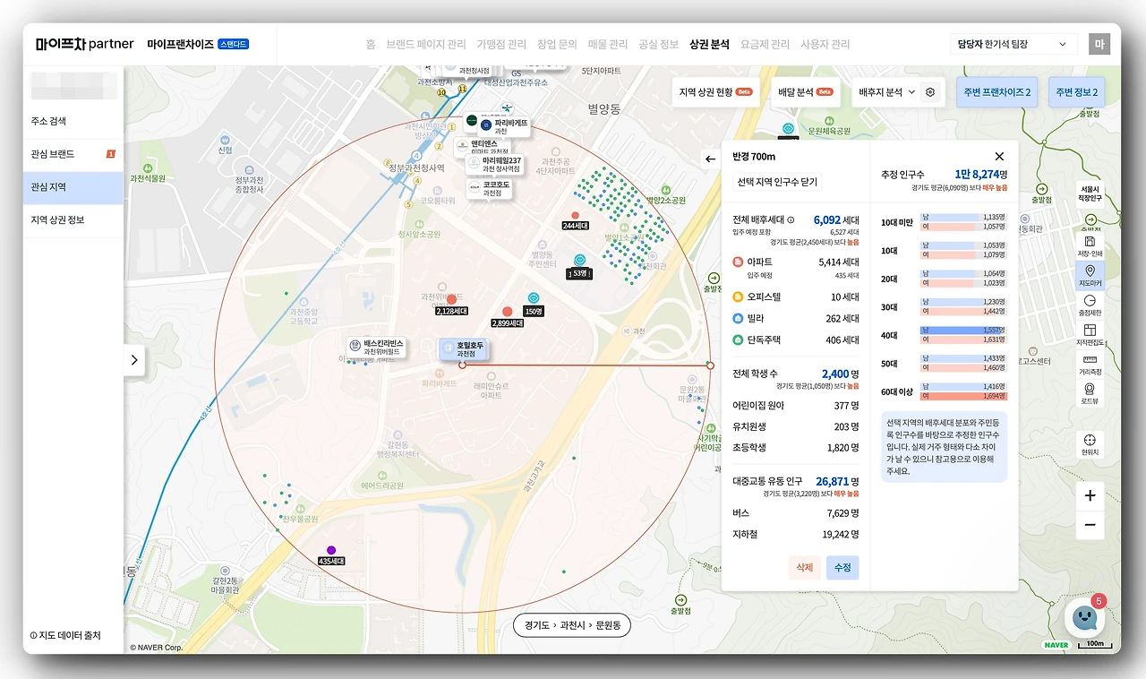Select 주소 검색 in the sidebar
This screenshot has height=679, width=1146.
pyautogui.click(x=73, y=121)
